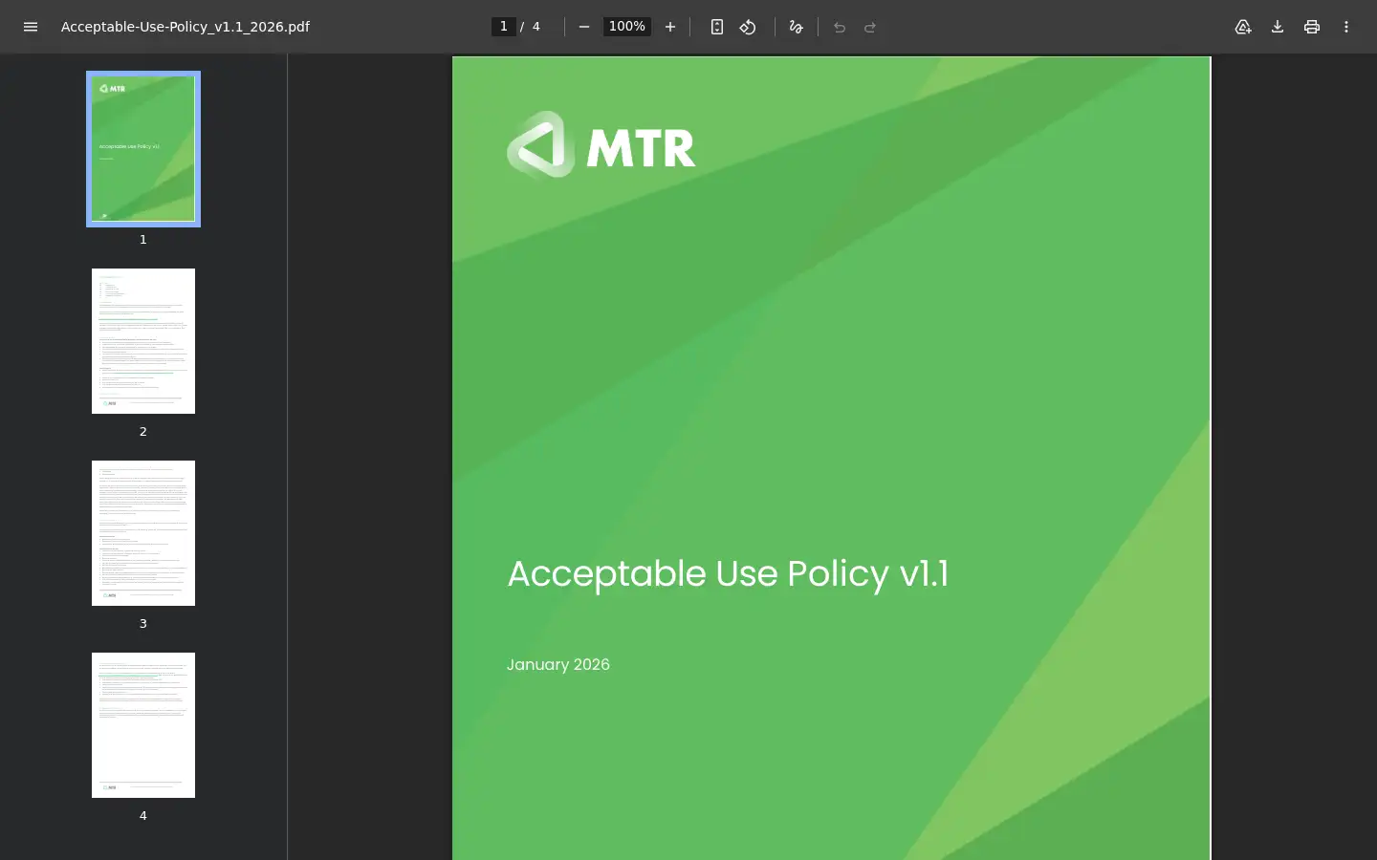
Task: Click the January 2026 date text
Action: [558, 664]
